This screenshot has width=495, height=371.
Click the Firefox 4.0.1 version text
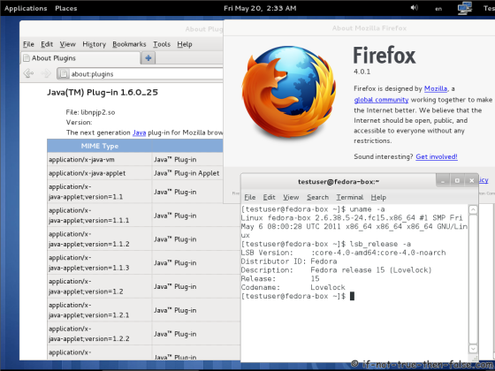point(362,72)
